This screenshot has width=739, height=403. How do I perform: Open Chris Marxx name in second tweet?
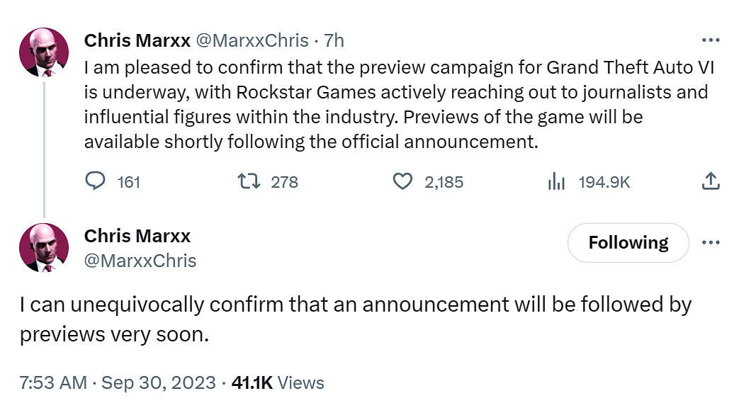tap(137, 235)
